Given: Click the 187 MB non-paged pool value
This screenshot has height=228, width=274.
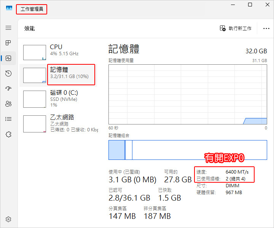Looking at the screenshot, I should [x=157, y=216].
